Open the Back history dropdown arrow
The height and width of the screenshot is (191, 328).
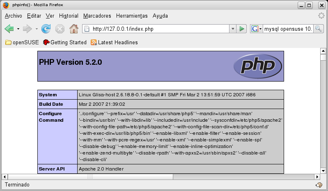tap(18, 29)
